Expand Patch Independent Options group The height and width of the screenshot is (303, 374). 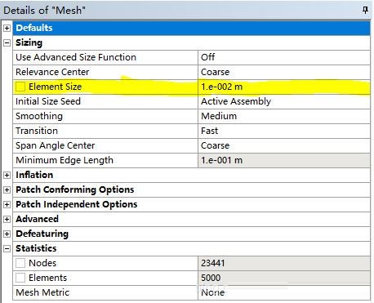point(7,204)
